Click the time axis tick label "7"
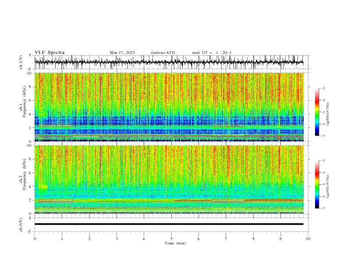 pos(226,239)
